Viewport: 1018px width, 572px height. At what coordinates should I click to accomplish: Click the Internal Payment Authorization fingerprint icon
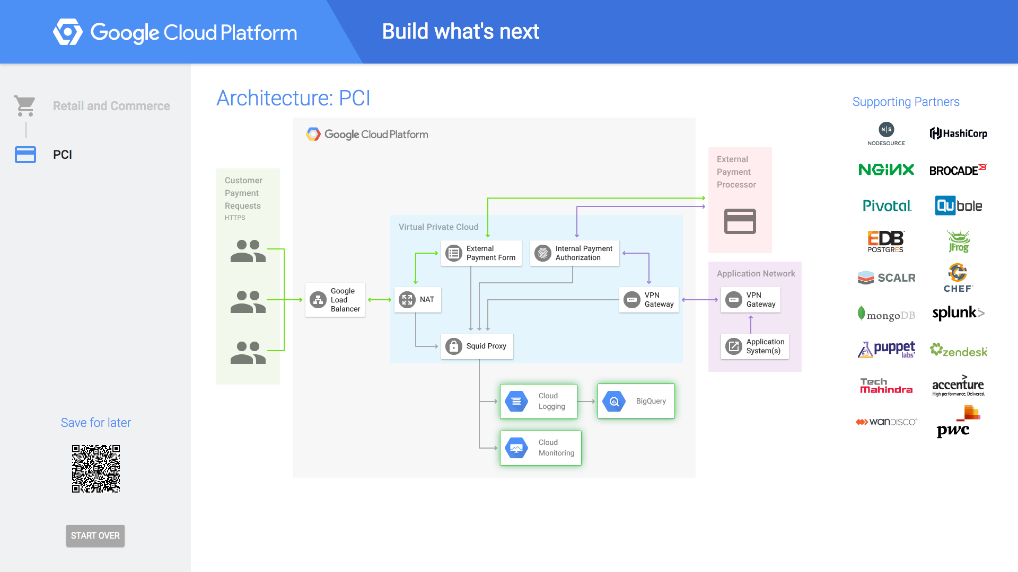point(543,253)
